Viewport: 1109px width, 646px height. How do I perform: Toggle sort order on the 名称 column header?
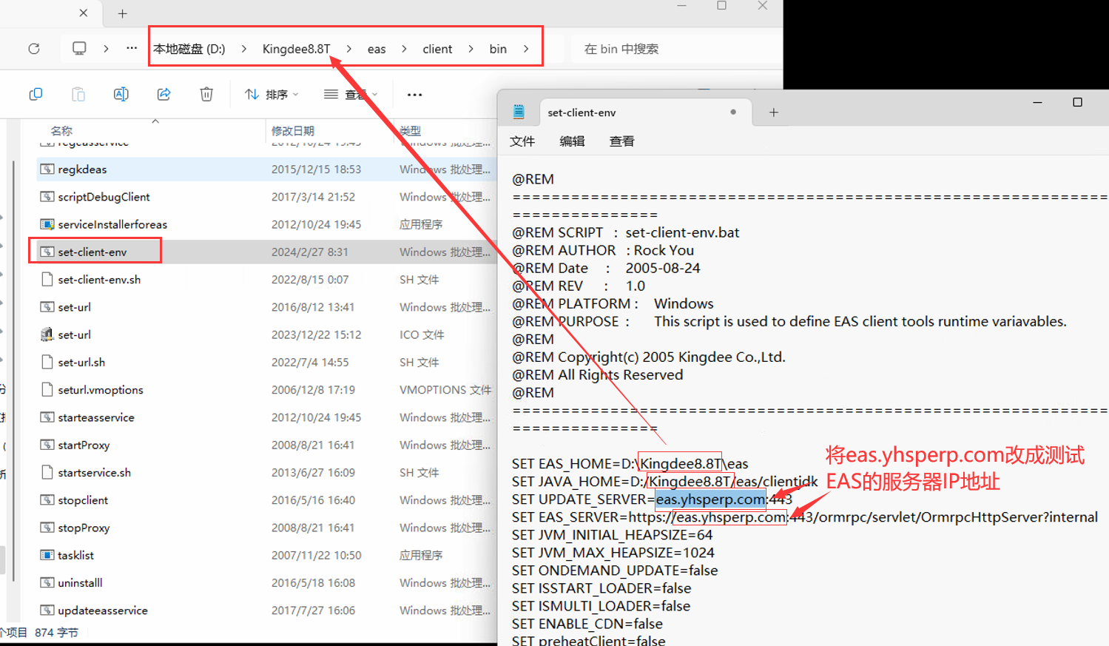tap(61, 130)
